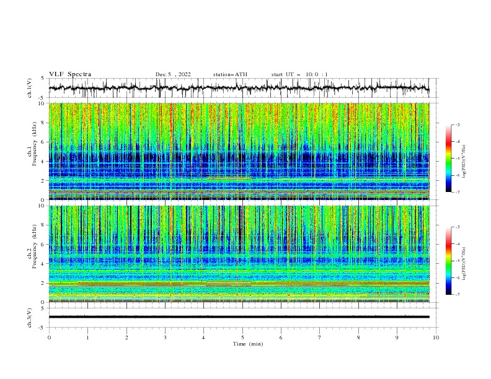Click the 'VLF Spectra' title text
Image resolution: width=491 pixels, height=379 pixels.
[x=70, y=74]
